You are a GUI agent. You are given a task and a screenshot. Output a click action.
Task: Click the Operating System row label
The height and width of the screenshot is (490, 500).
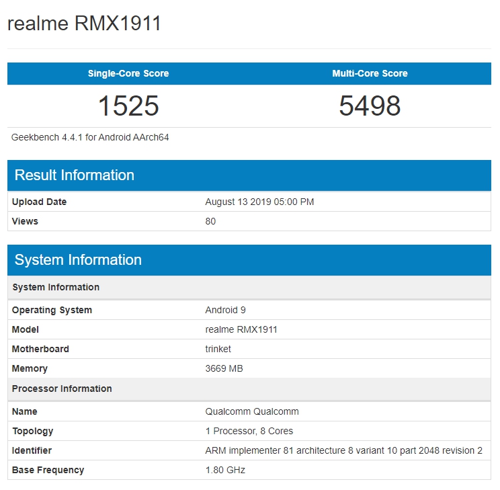coord(52,310)
